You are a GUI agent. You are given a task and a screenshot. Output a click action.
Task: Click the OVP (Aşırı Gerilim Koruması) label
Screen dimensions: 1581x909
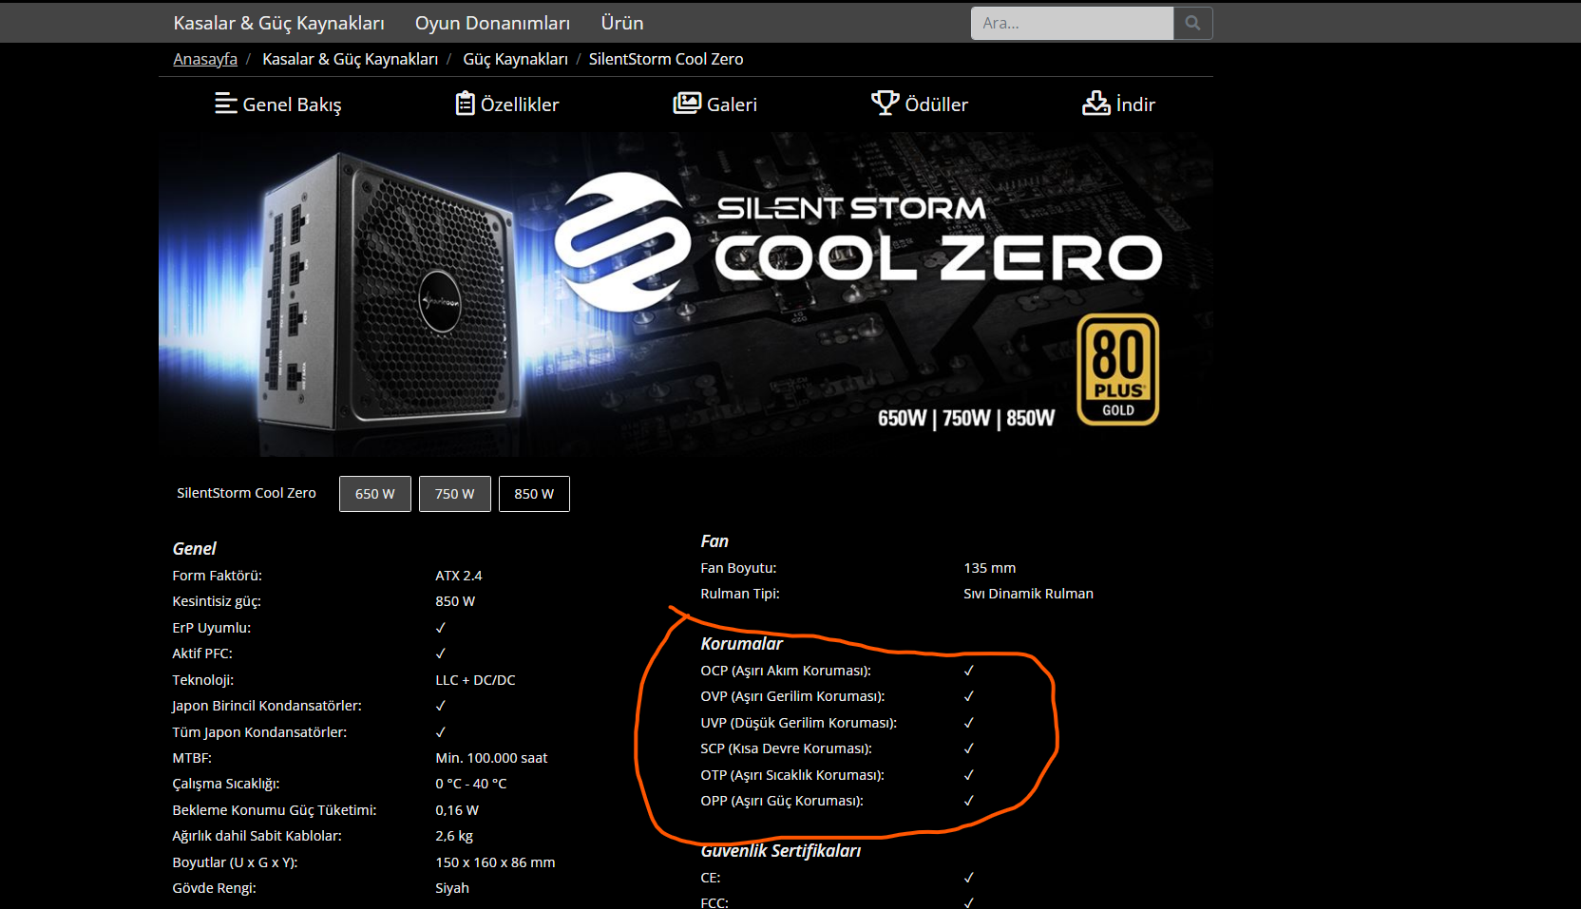[792, 696]
